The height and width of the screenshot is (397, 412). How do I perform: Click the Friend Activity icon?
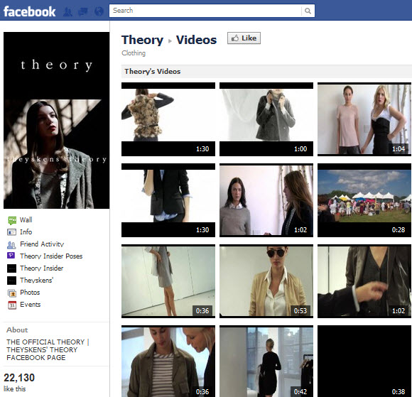tap(11, 244)
